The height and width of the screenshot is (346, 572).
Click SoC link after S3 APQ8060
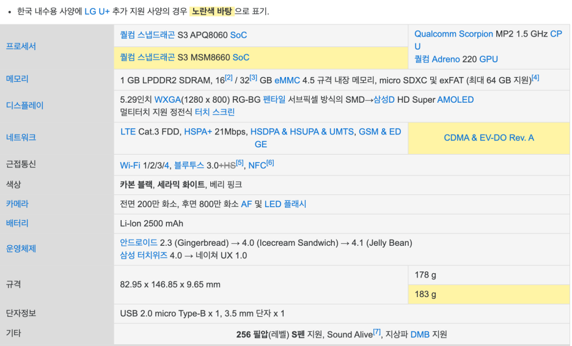(238, 35)
